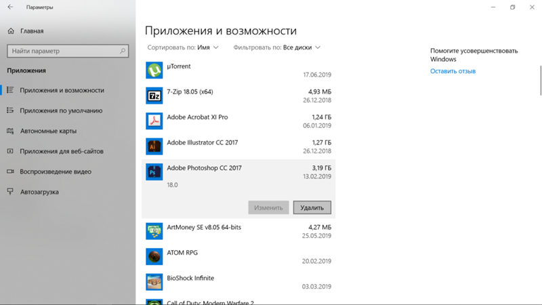Click the Adobe Illustrator Ai icon
This screenshot has width=542, height=305.
click(154, 146)
